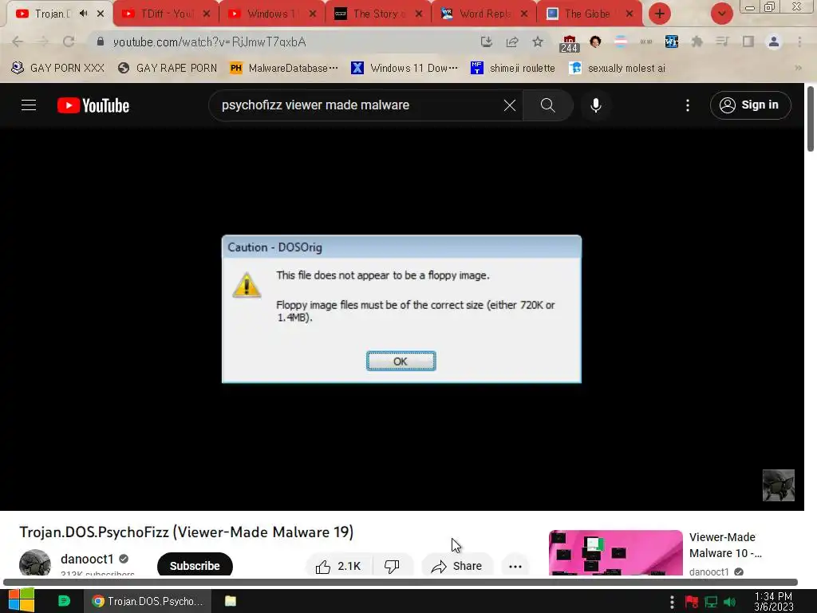The height and width of the screenshot is (613, 817).
Task: Open the Extensions puzzle piece menu
Action: coord(697,42)
